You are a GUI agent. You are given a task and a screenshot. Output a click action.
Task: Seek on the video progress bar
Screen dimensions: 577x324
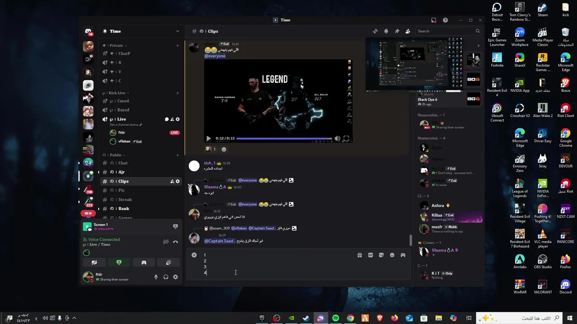pyautogui.click(x=284, y=139)
